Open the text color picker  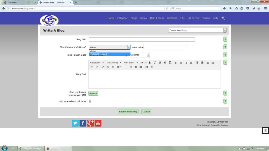click(142, 63)
